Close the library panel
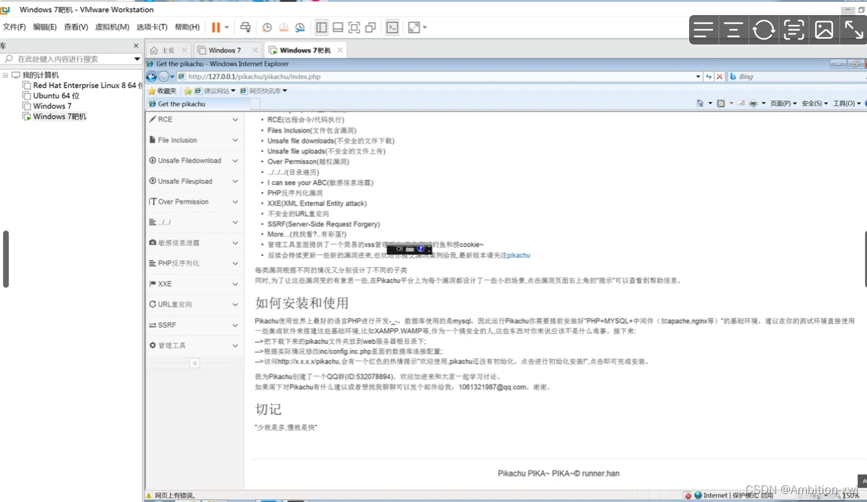 [136, 46]
